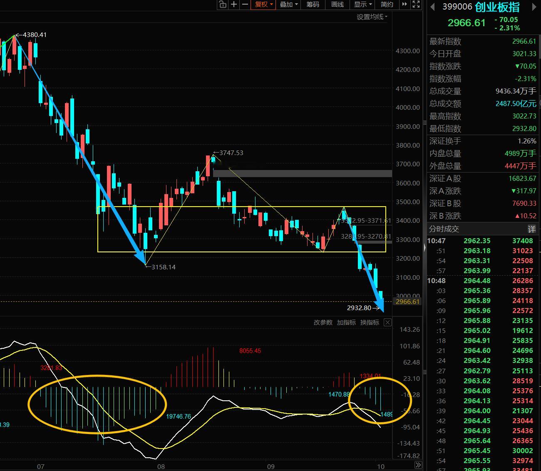Zoom in the chart with plus icon
Viewport: 541px width, 471px height.
click(x=234, y=5)
